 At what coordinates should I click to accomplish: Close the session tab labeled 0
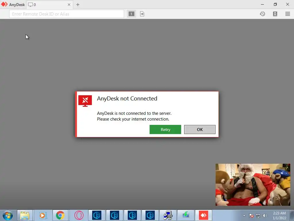(69, 5)
